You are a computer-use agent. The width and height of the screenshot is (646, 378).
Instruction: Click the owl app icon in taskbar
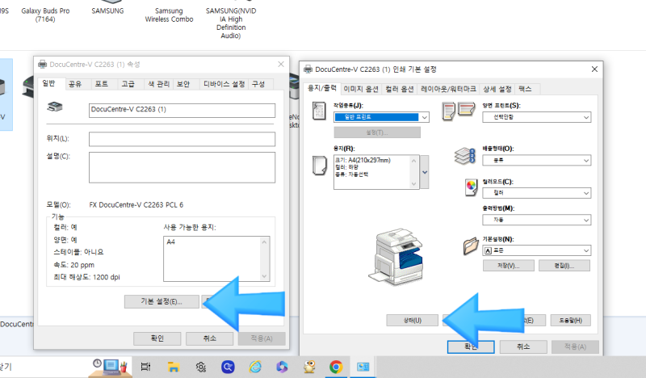click(309, 367)
